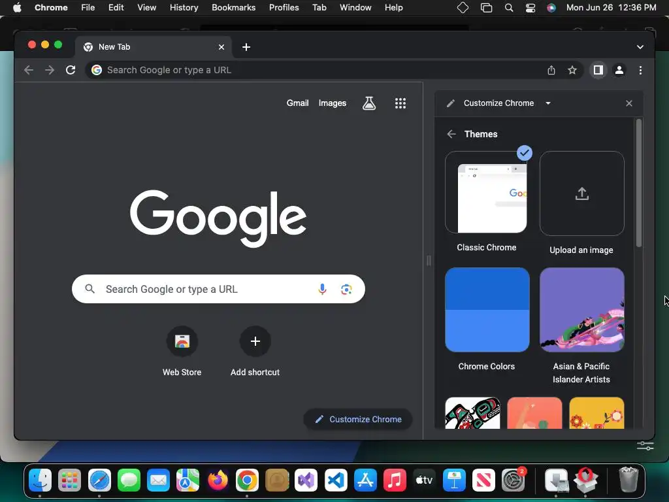Image resolution: width=669 pixels, height=502 pixels.
Task: Open the Window menu
Action: tap(355, 8)
